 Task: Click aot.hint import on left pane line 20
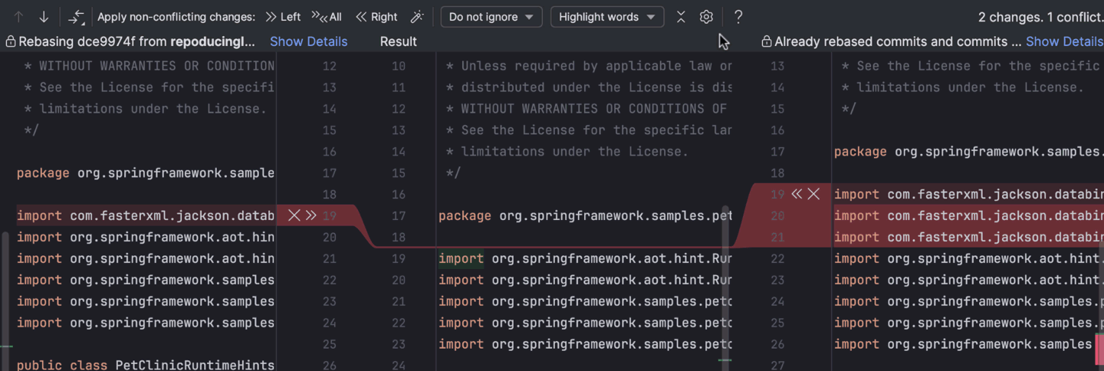146,237
